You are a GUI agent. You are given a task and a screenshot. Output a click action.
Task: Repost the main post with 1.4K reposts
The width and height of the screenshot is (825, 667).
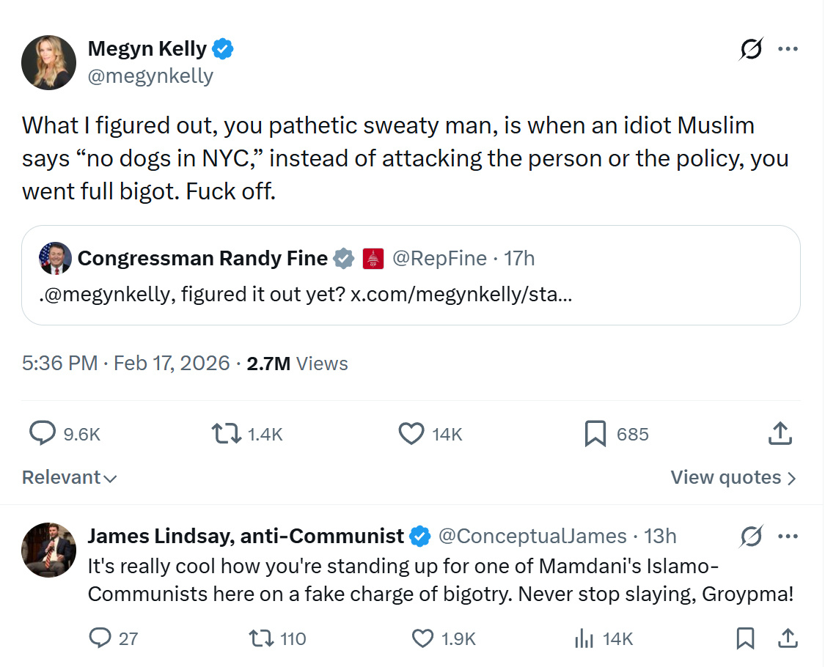click(226, 434)
